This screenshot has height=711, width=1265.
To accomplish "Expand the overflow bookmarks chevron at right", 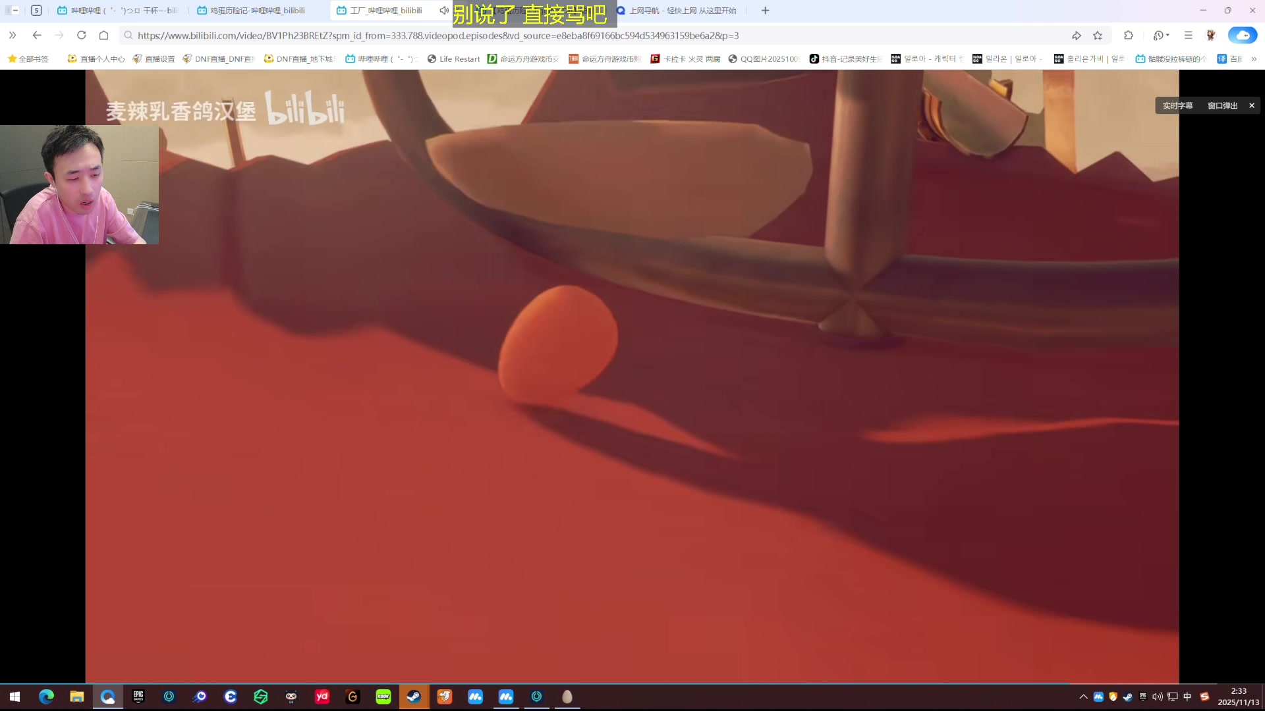I will click(x=1254, y=59).
